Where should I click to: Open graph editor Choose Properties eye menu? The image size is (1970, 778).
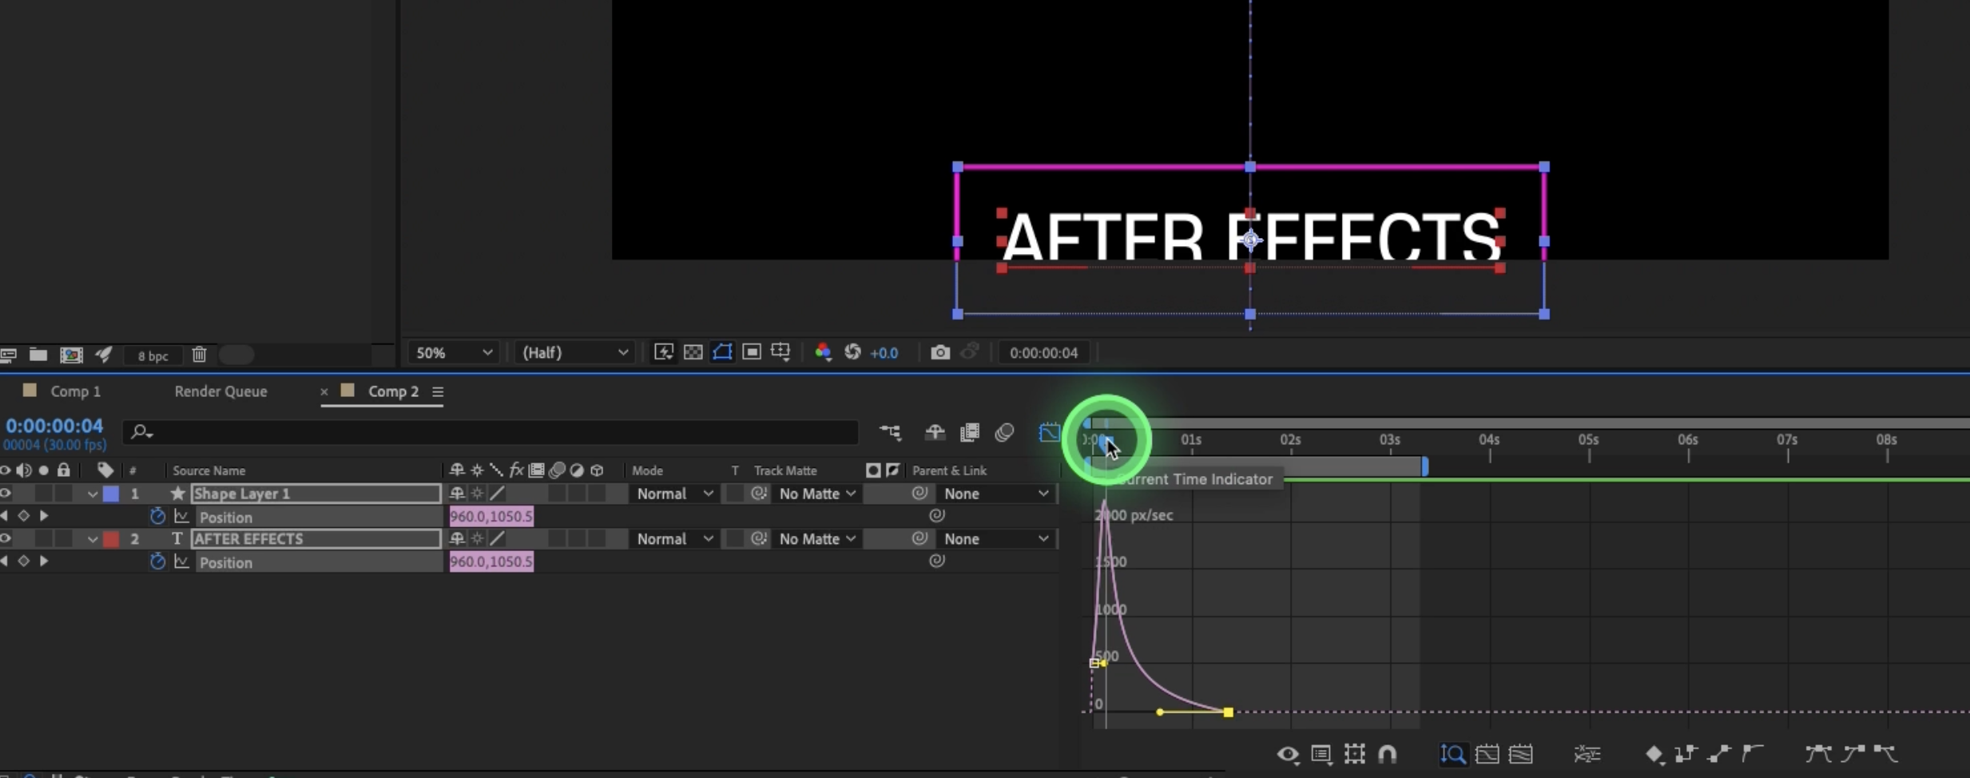(1288, 754)
